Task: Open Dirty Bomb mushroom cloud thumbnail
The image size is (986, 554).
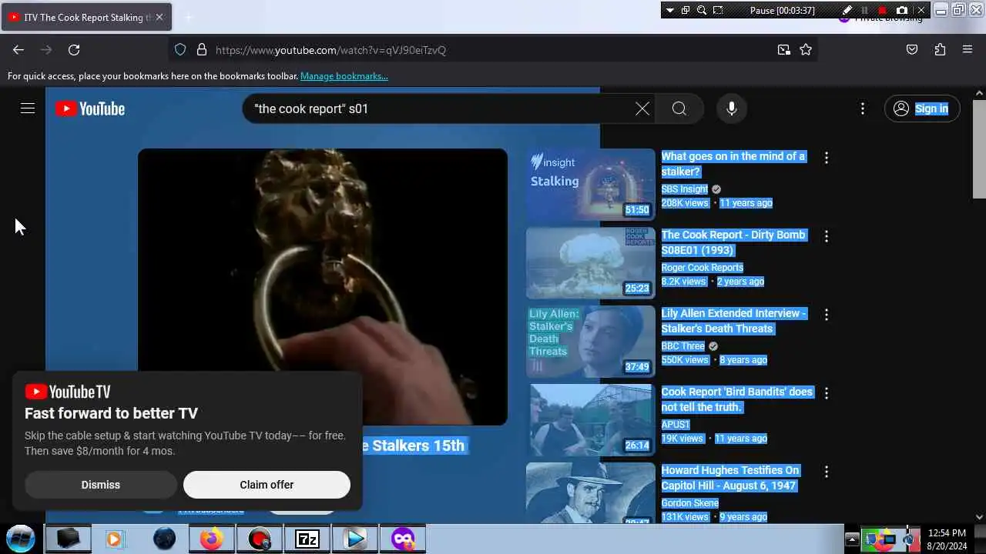Action: 591,263
